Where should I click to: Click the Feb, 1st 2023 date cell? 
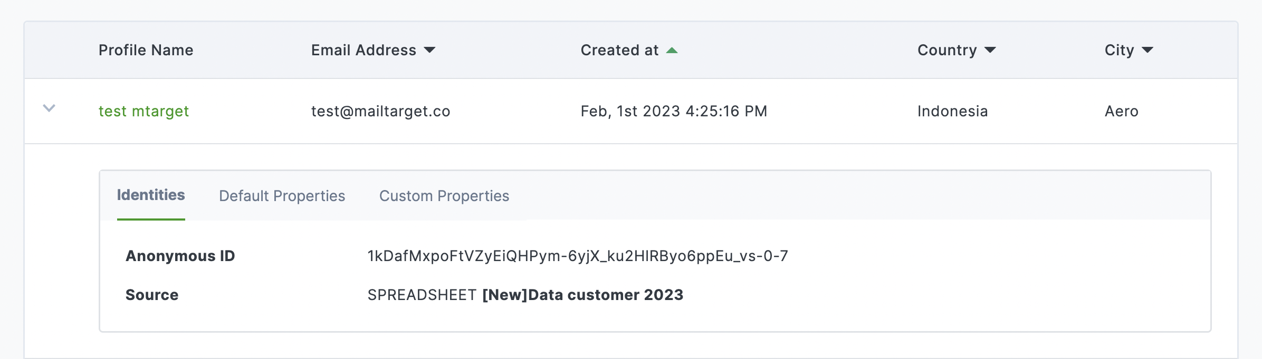(674, 111)
